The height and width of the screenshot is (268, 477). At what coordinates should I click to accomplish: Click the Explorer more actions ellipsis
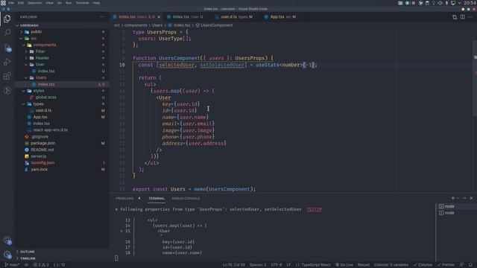[102, 17]
